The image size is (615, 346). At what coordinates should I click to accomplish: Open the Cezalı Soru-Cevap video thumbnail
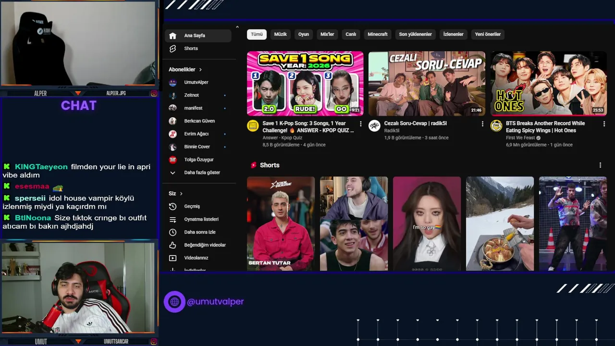pos(427,84)
